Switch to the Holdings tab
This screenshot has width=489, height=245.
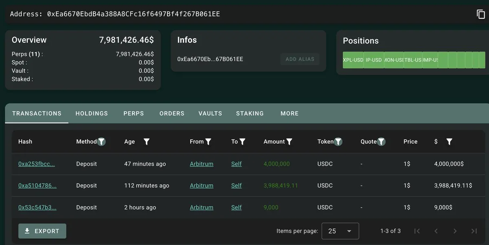coord(92,114)
